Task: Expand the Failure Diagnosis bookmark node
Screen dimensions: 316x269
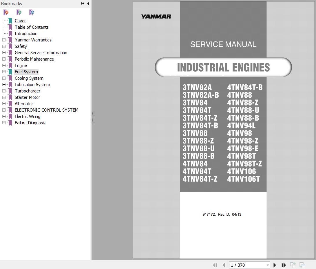Action: click(4, 123)
